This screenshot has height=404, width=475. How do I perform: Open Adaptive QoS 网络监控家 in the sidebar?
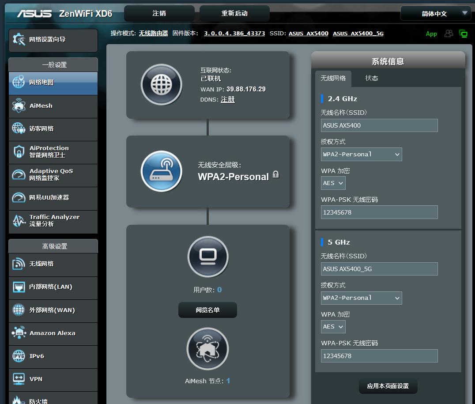click(53, 175)
